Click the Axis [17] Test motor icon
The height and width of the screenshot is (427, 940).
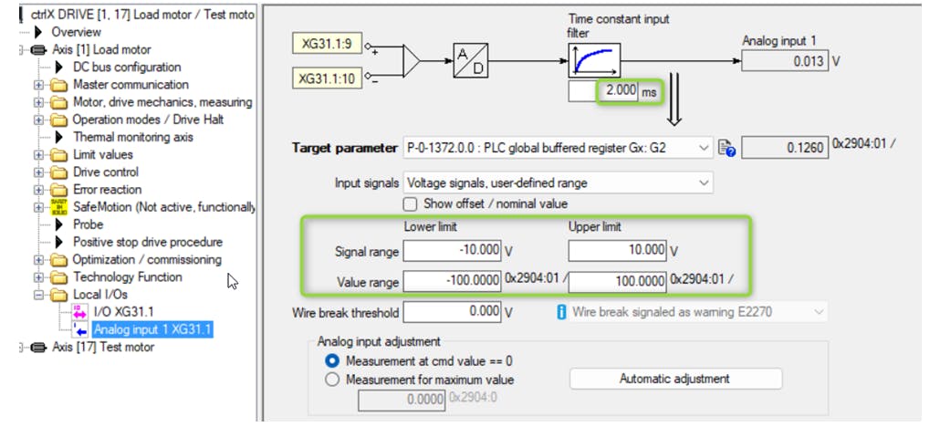click(x=41, y=347)
